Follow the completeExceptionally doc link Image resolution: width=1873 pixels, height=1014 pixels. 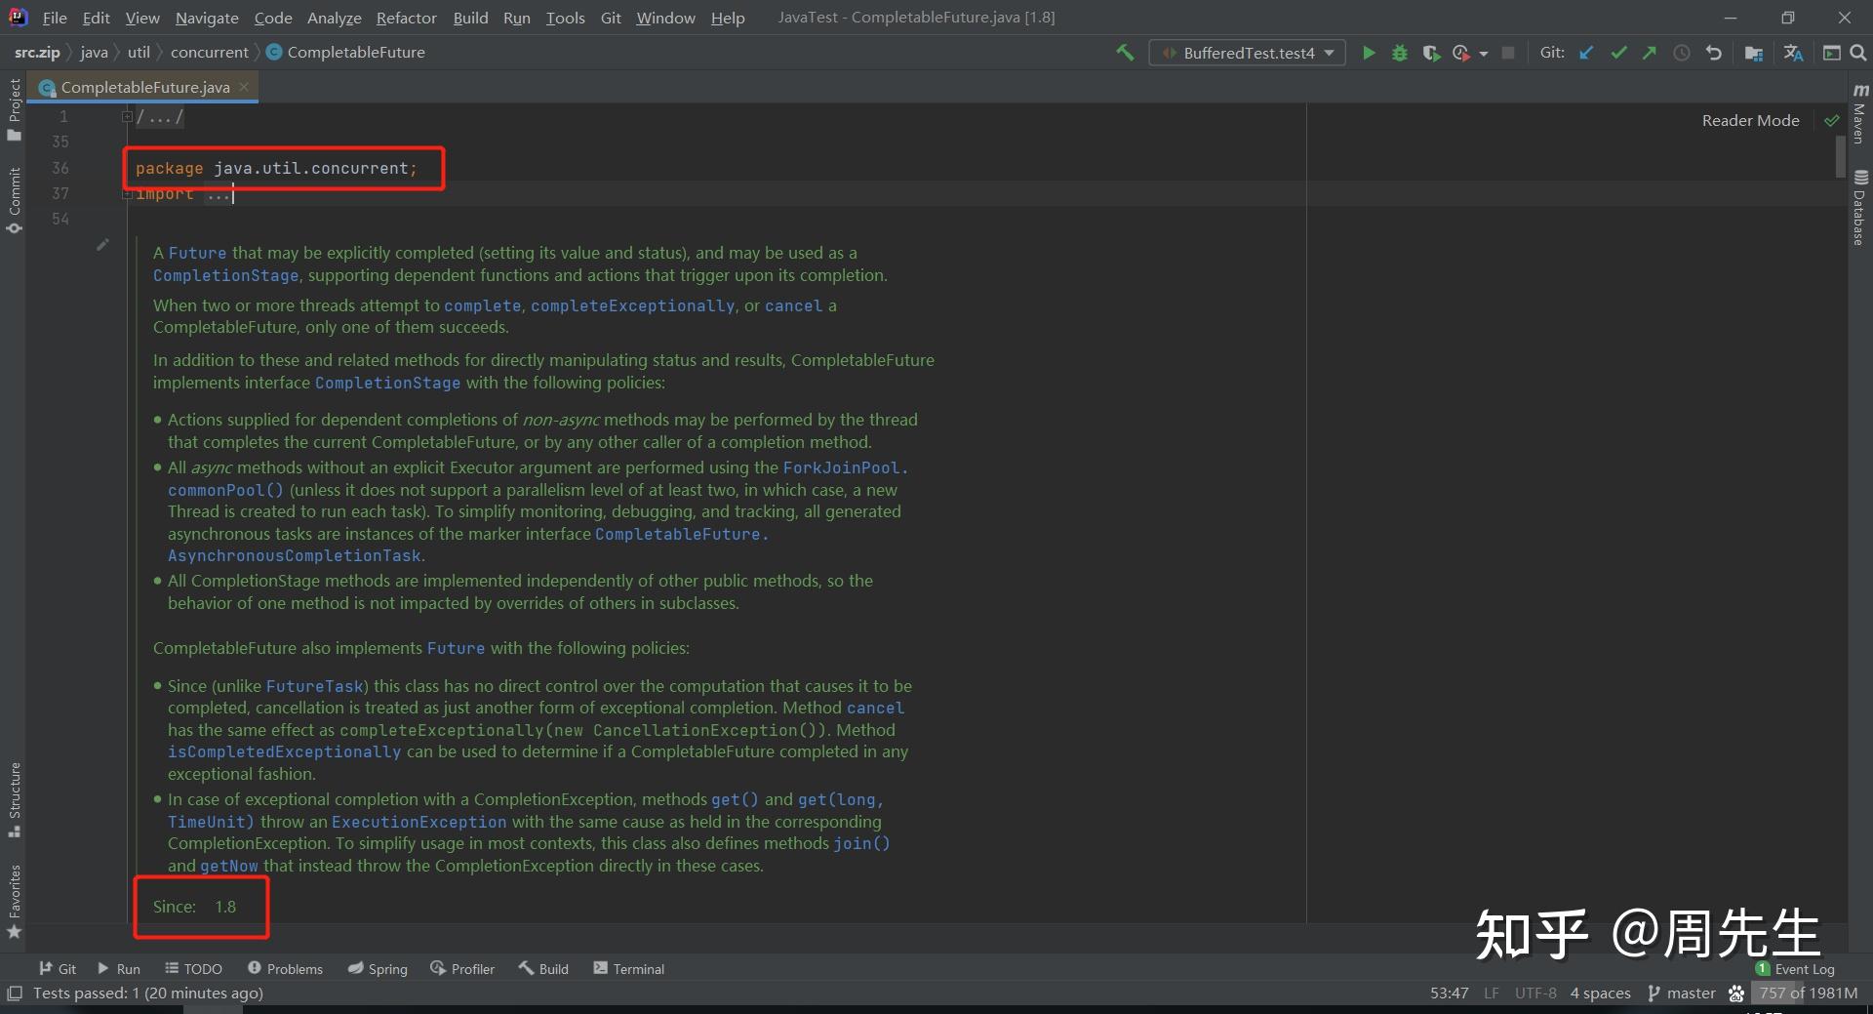pos(632,305)
